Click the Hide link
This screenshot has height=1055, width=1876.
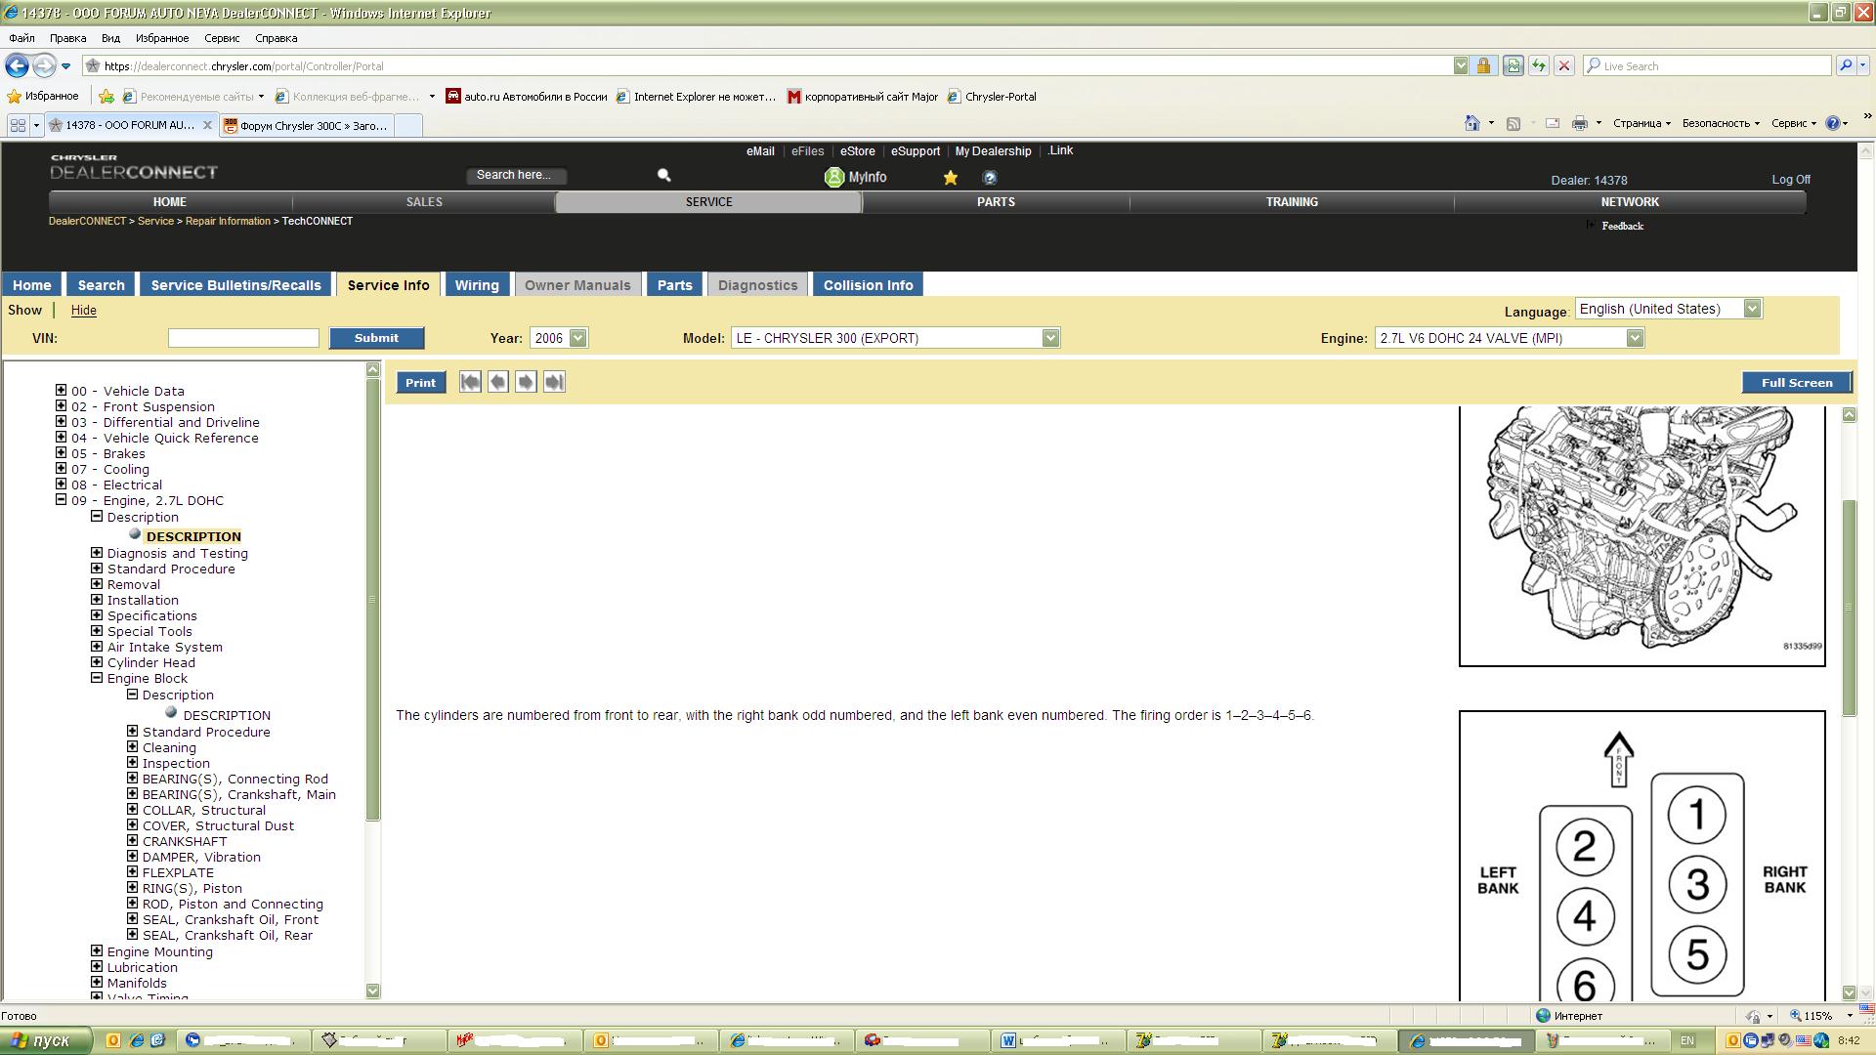84,310
